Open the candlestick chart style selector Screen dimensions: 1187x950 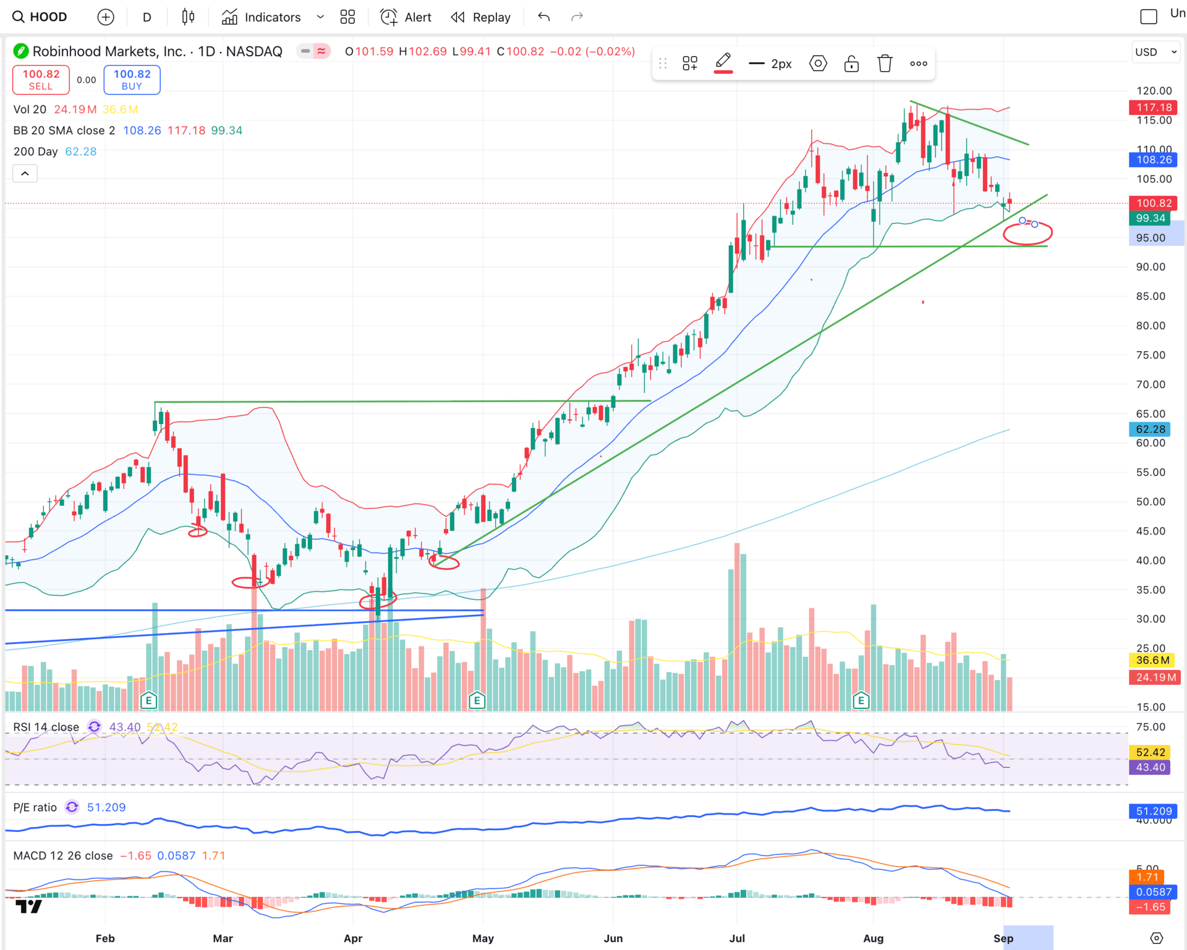[x=188, y=17]
